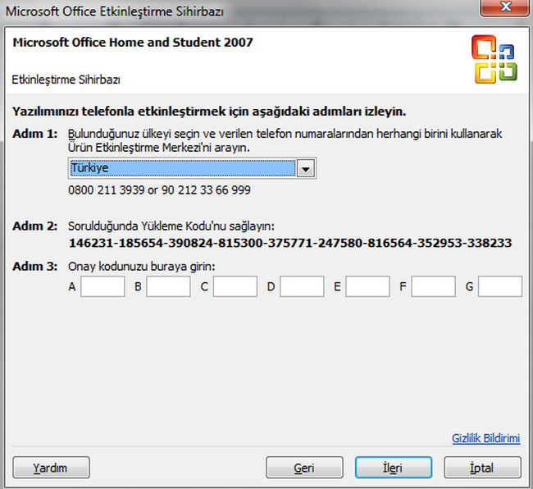Select confirmation code field F
Viewport: 533px width, 489px height.
(x=434, y=286)
